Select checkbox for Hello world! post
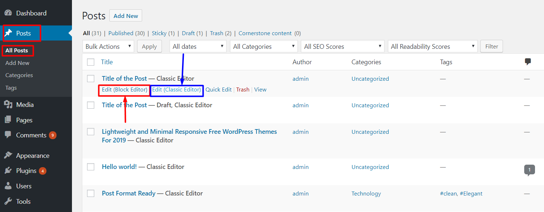Screen dimensions: 544x212 pos(91,167)
